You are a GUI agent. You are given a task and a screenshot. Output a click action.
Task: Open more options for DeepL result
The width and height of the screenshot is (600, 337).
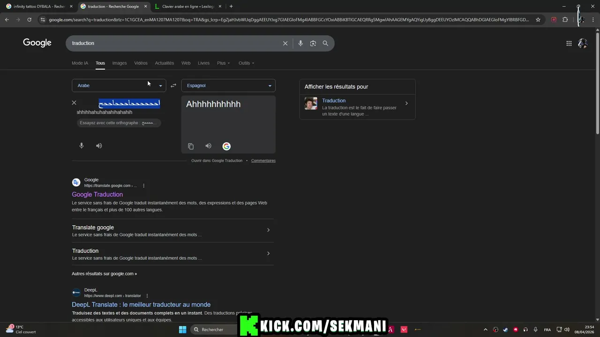[x=147, y=296]
